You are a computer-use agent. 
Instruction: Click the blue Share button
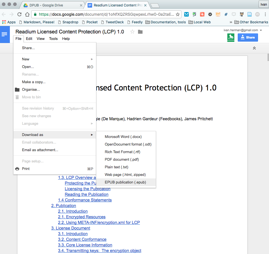pos(248,37)
